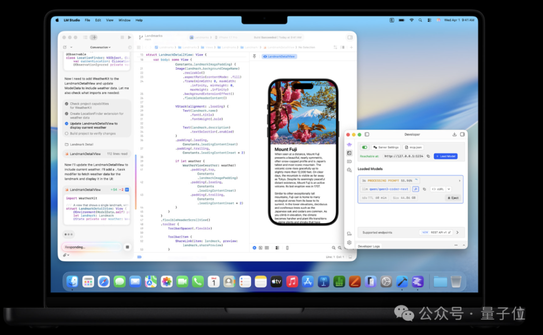
Task: Select Update LandmarkDetailView to display weather step
Action: pos(91,125)
